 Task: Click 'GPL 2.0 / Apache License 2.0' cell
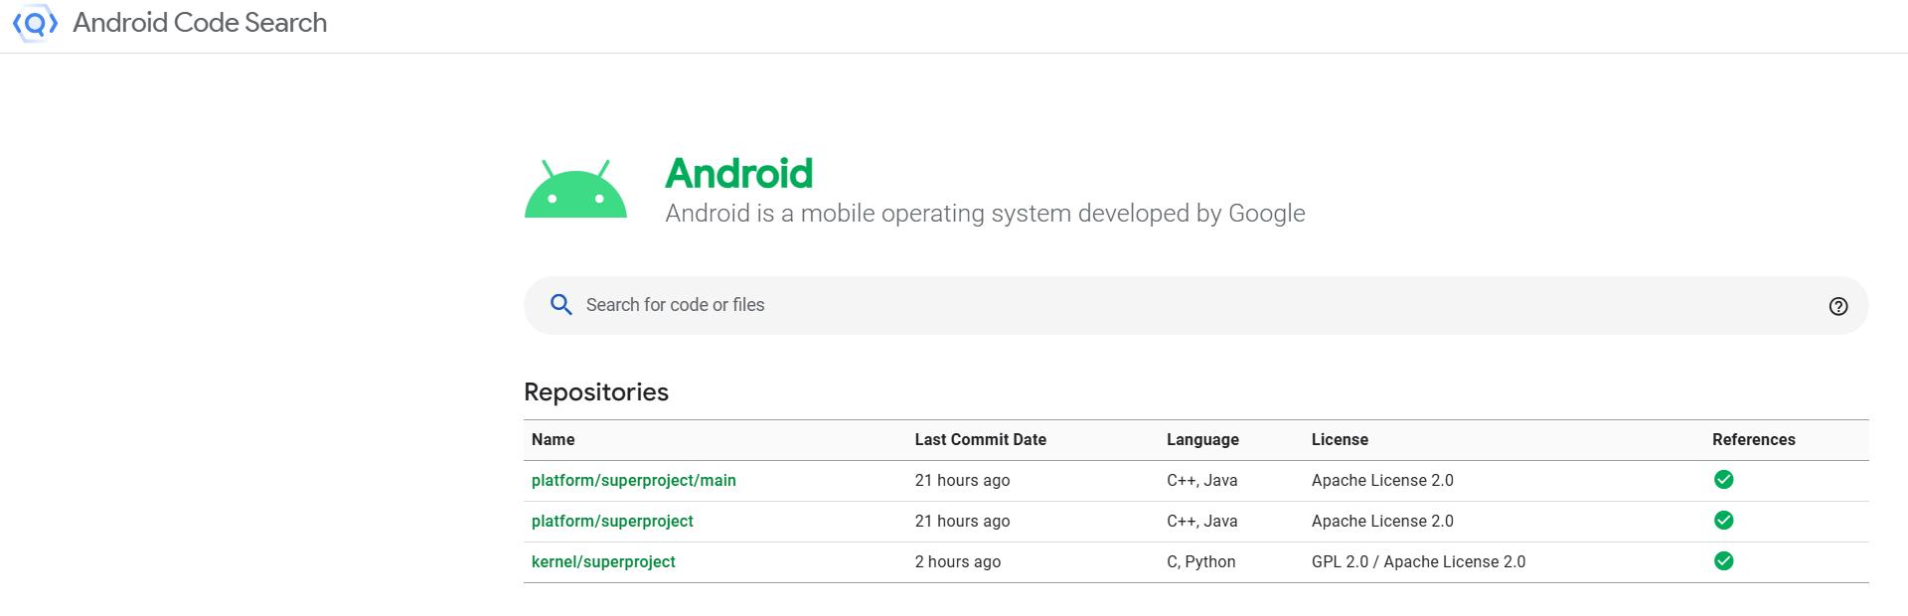click(x=1418, y=562)
